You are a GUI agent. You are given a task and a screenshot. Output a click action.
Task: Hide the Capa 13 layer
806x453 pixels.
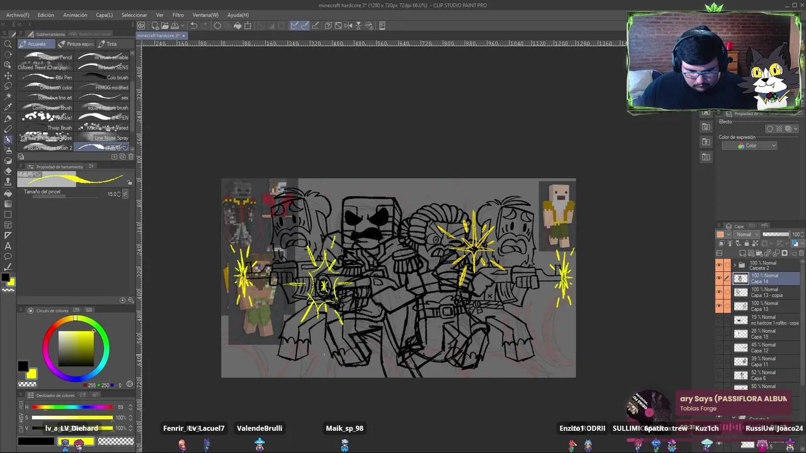tap(719, 306)
